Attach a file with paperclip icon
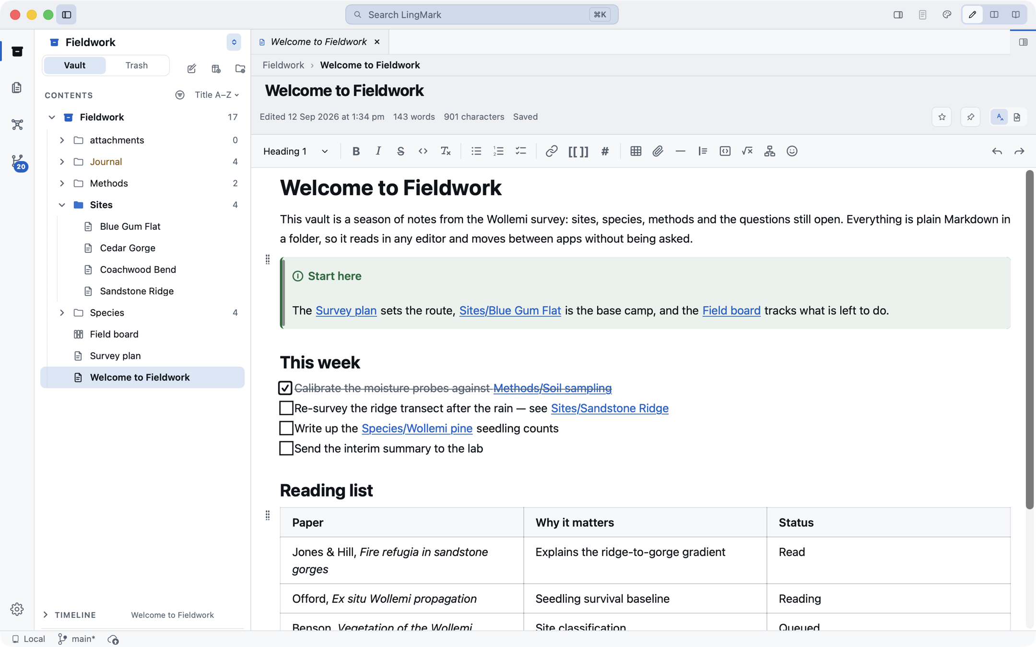1036x647 pixels. 658,151
